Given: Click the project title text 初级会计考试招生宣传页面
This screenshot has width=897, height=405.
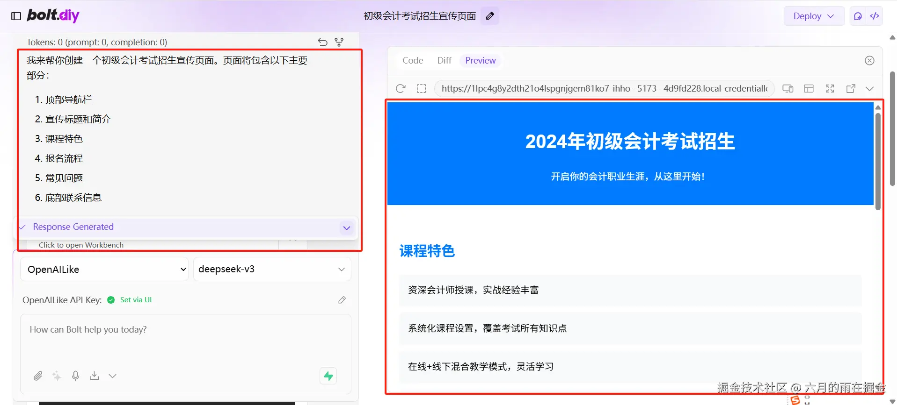Looking at the screenshot, I should [420, 16].
